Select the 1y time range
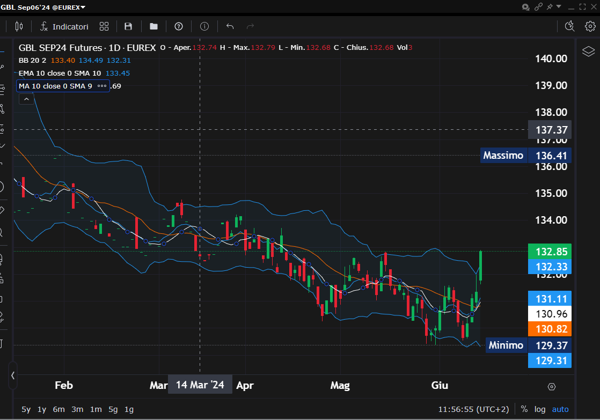The width and height of the screenshot is (600, 420). pos(42,409)
